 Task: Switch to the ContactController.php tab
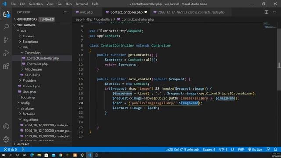[126, 12]
